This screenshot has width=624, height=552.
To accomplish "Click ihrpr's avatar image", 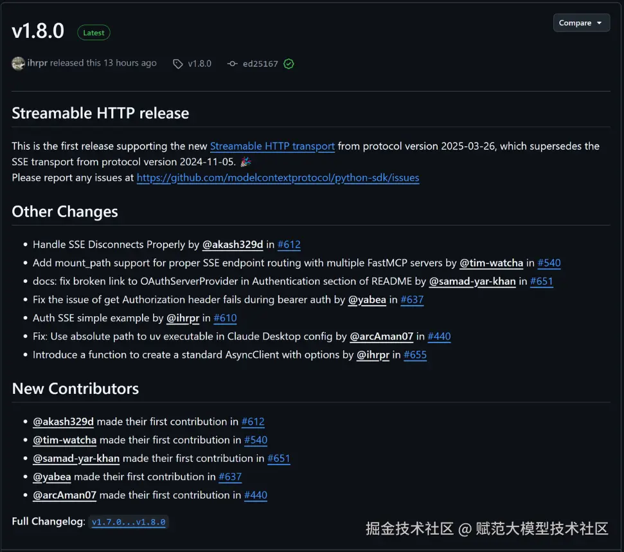I will point(19,64).
